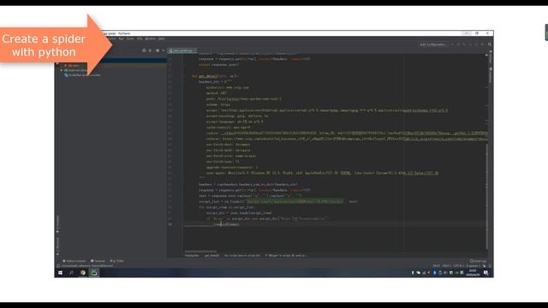
Task: Click the project panel expand/collapse arrows icon
Action: [x=151, y=50]
